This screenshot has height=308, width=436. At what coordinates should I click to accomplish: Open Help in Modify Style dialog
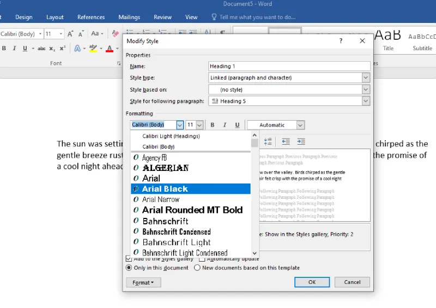(x=341, y=41)
